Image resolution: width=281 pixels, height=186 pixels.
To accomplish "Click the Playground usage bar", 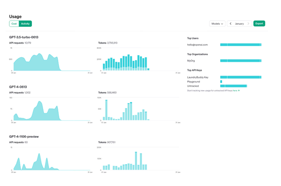I will pos(221,82).
